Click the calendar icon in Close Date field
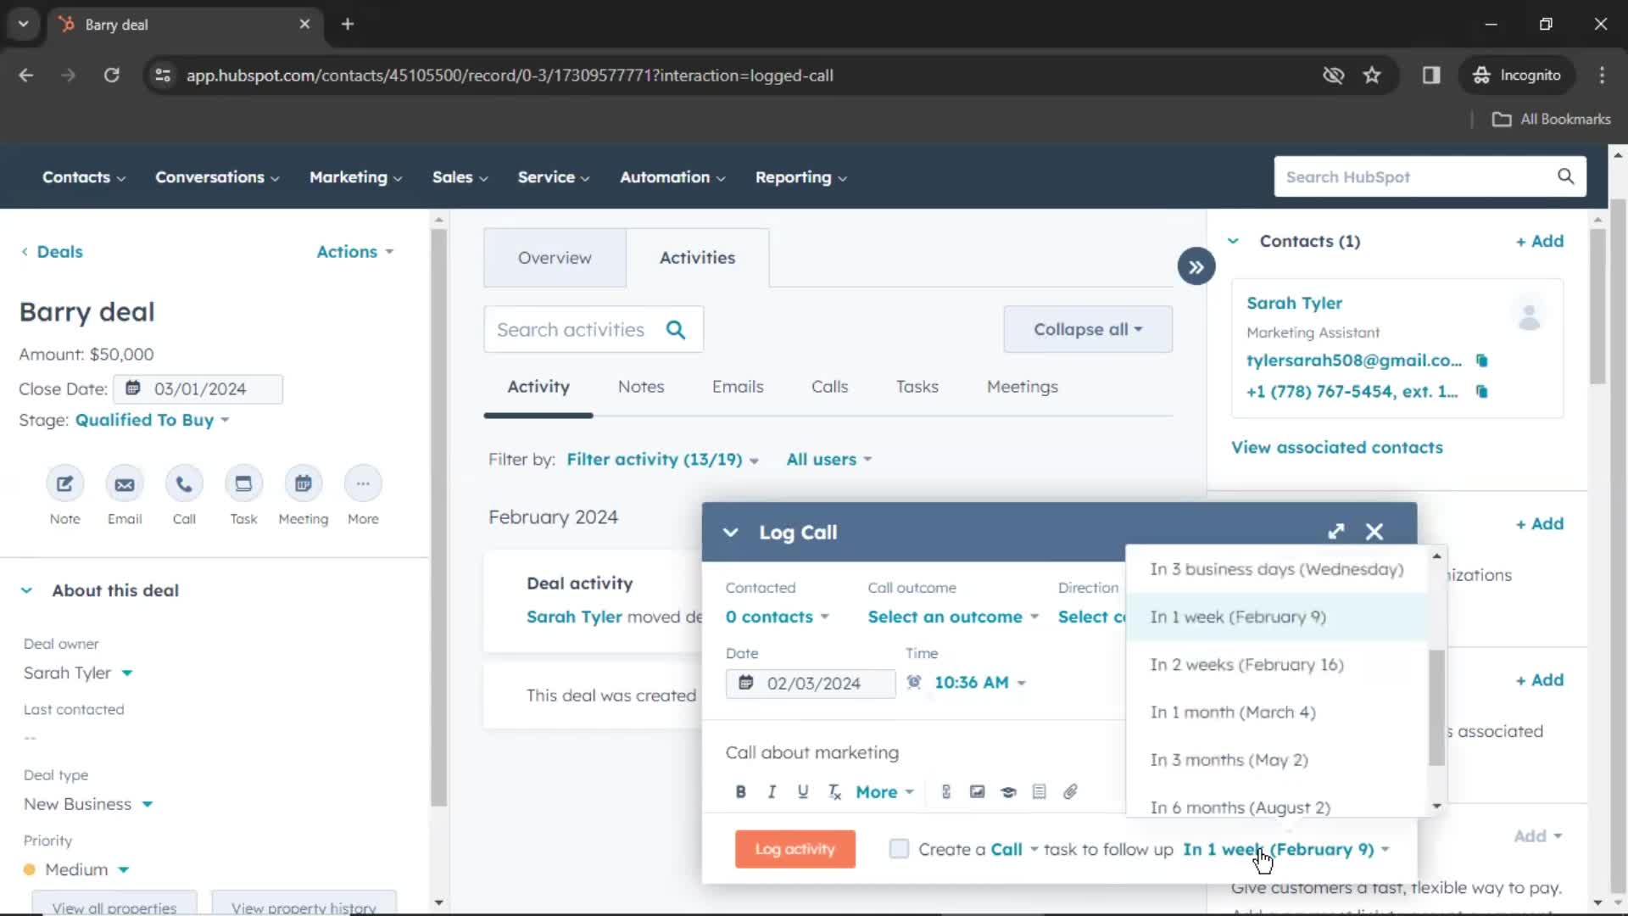 (132, 388)
